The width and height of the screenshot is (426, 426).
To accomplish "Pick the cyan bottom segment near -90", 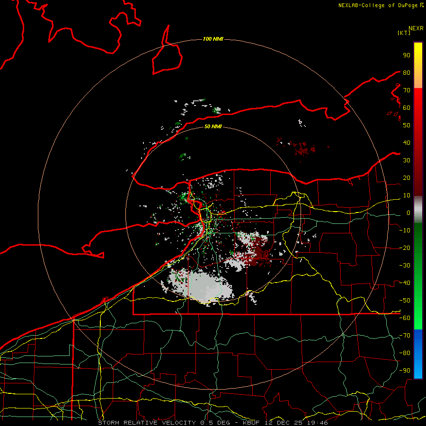I will tap(418, 371).
